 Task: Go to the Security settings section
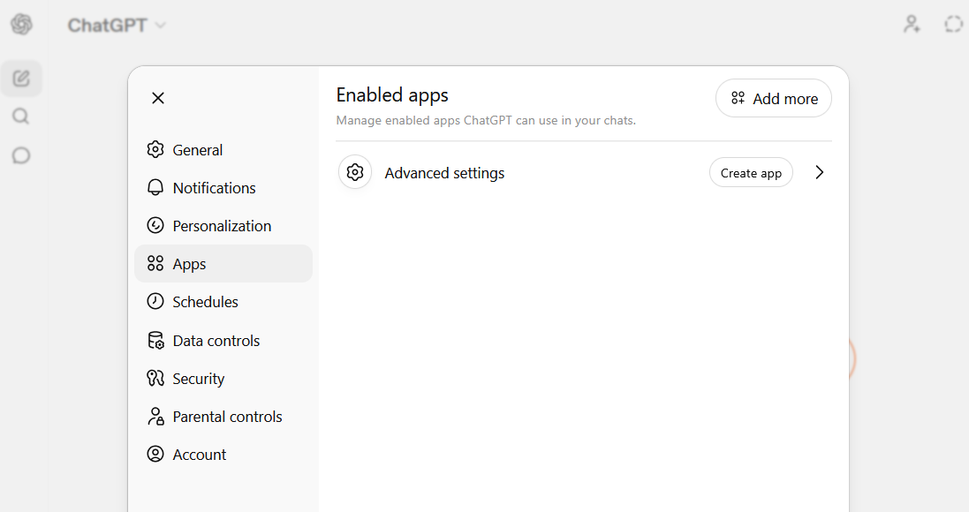point(198,378)
